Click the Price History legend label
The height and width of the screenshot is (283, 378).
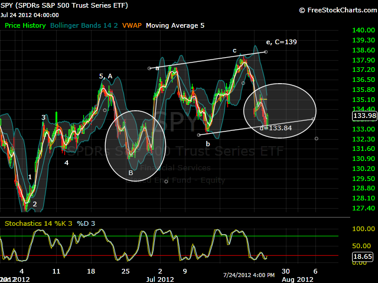pos(25,25)
